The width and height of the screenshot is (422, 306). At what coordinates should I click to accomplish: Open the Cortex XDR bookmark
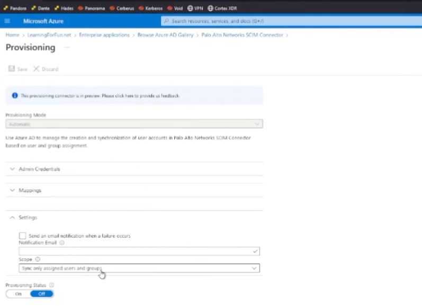(x=222, y=8)
